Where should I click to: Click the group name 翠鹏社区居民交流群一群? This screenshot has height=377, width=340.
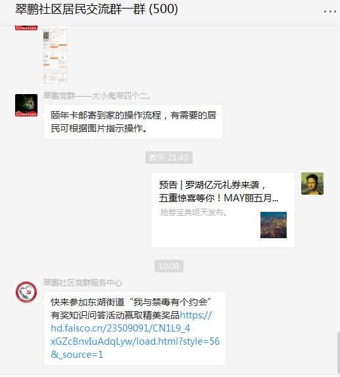[x=80, y=9]
